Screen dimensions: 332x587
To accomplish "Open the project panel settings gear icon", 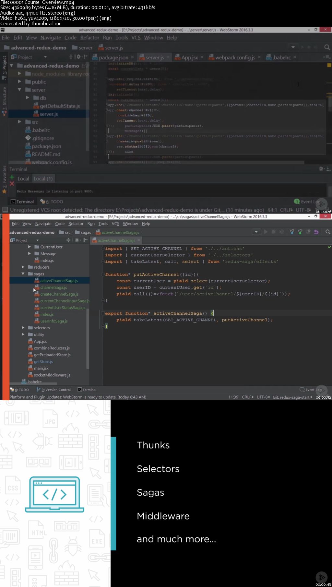I will [x=78, y=57].
